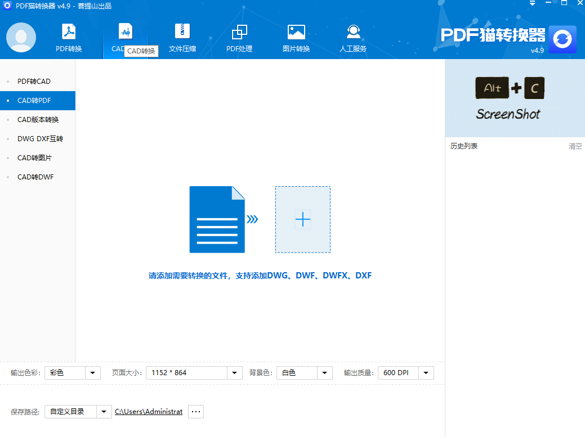The width and height of the screenshot is (585, 437).
Task: Switch to 图片转换 image icon
Action: pos(296,32)
